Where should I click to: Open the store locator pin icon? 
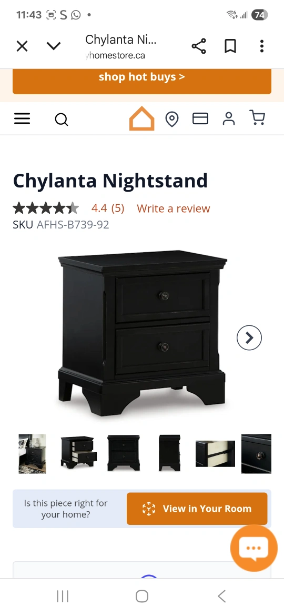click(172, 119)
